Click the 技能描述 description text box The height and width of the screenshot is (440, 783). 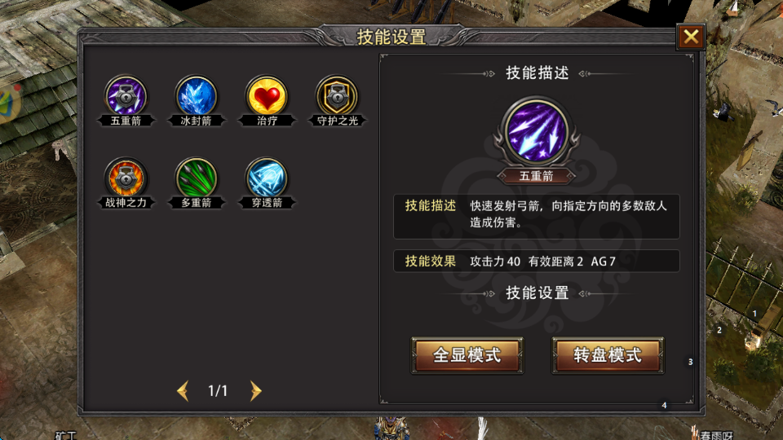point(537,217)
